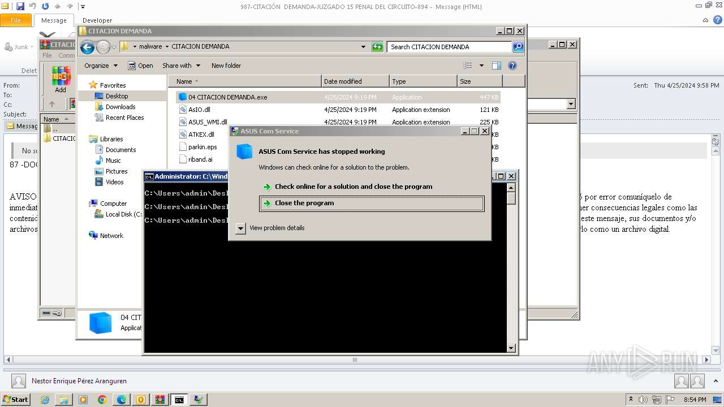This screenshot has height=407, width=724.
Task: Open Microsoft Edge from taskbar
Action: pyautogui.click(x=122, y=400)
